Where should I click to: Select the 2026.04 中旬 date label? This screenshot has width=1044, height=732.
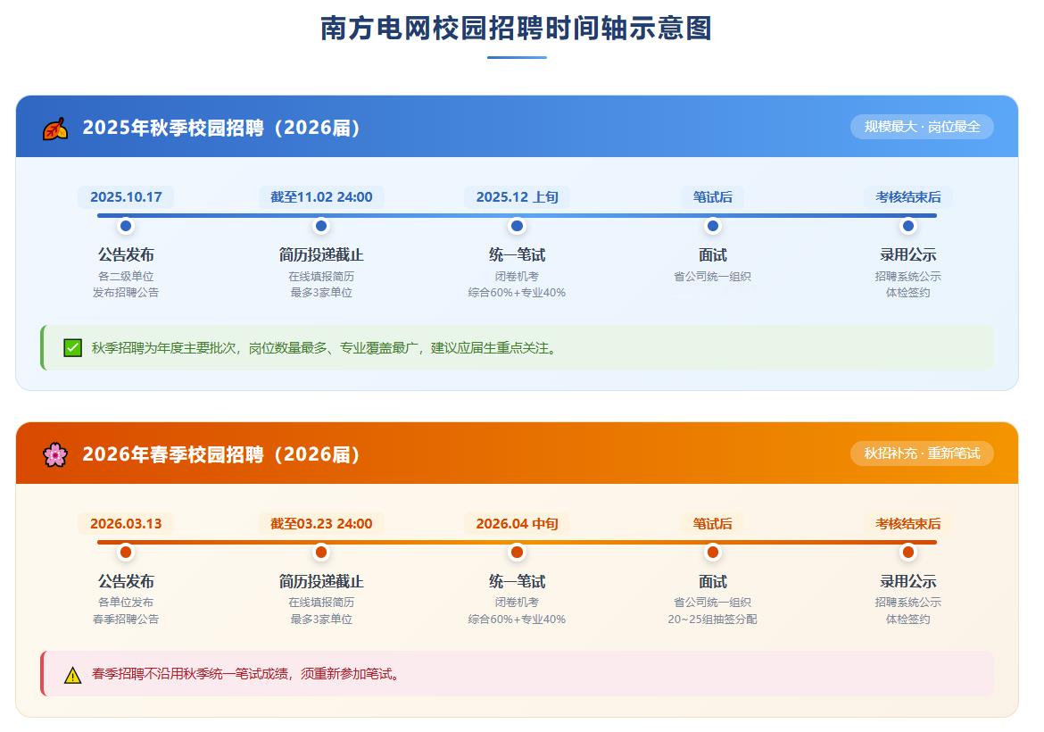click(x=517, y=523)
